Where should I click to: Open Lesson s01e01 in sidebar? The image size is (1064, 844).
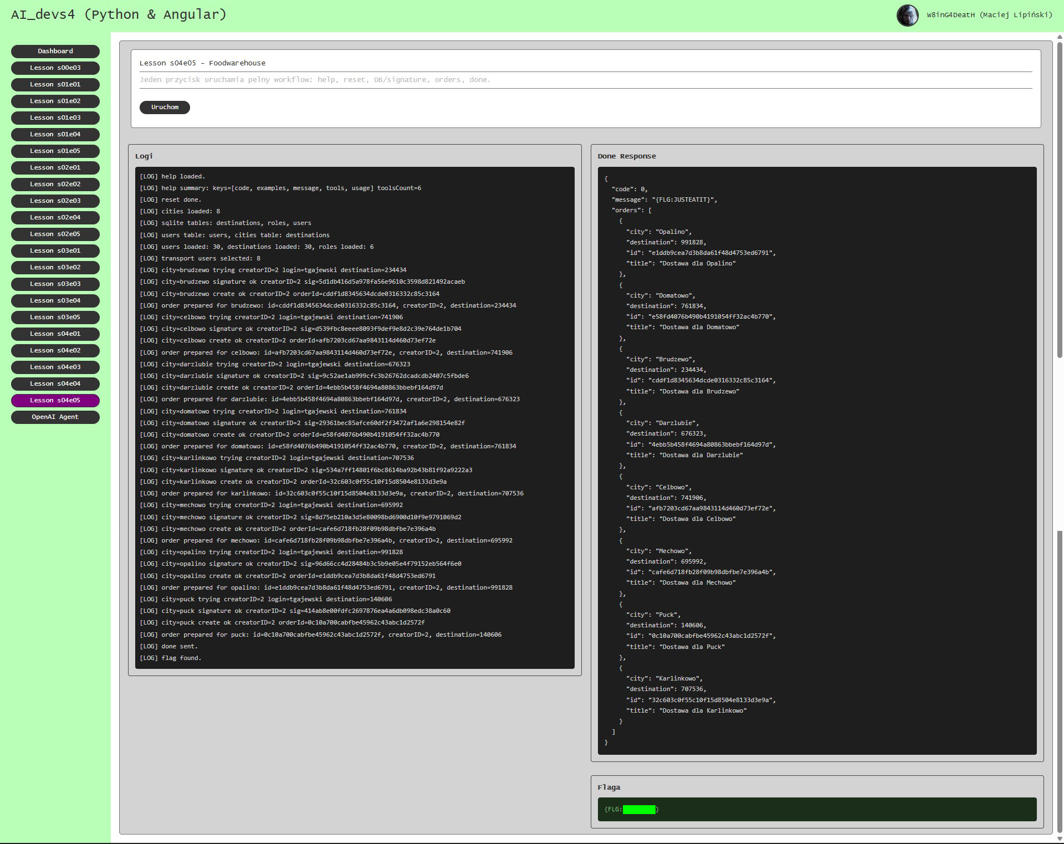55,84
